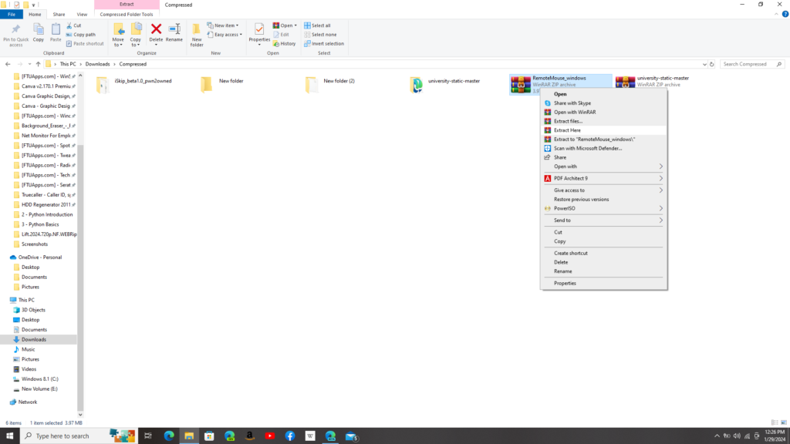790x444 pixels.
Task: Expand the PDF Architect 9 submenu
Action: coord(603,179)
